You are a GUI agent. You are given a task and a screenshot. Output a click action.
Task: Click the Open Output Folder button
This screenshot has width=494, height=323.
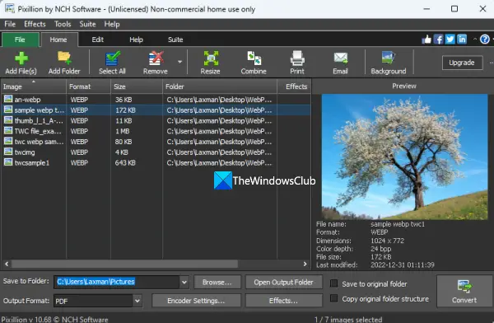point(284,282)
